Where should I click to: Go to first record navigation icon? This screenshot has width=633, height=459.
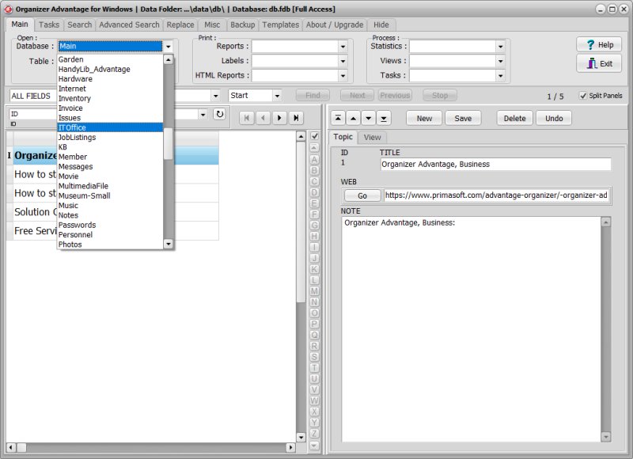pos(247,118)
